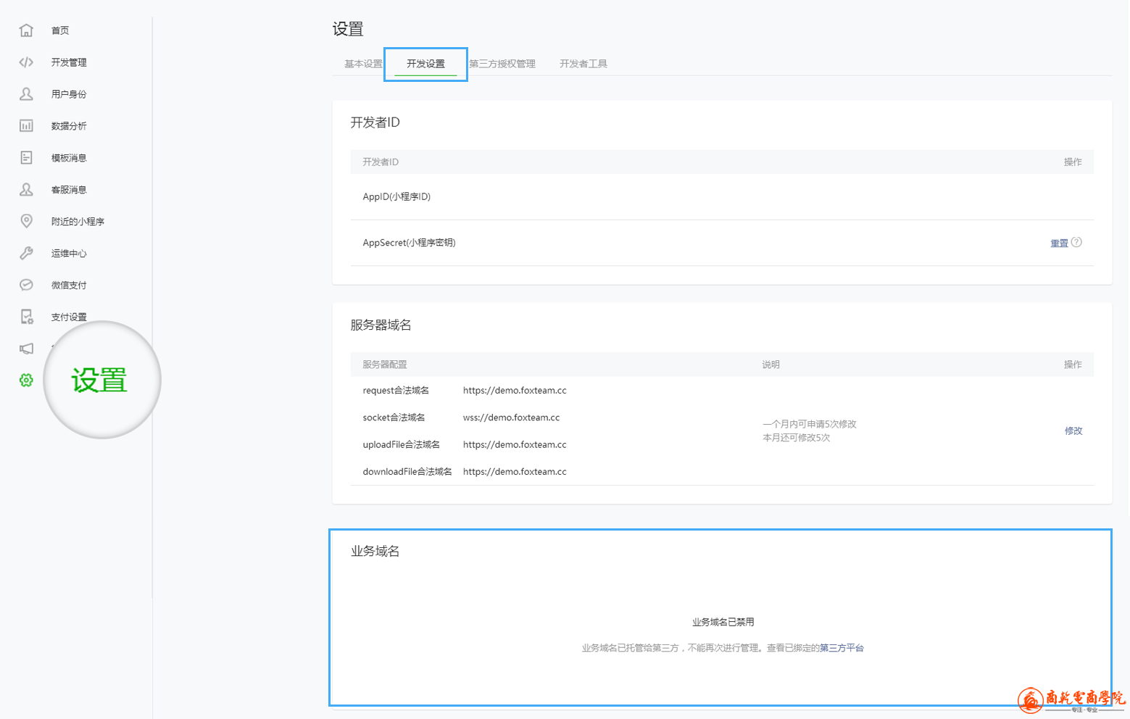Select the 开发设置 tab
This screenshot has width=1130, height=719.
click(x=425, y=64)
